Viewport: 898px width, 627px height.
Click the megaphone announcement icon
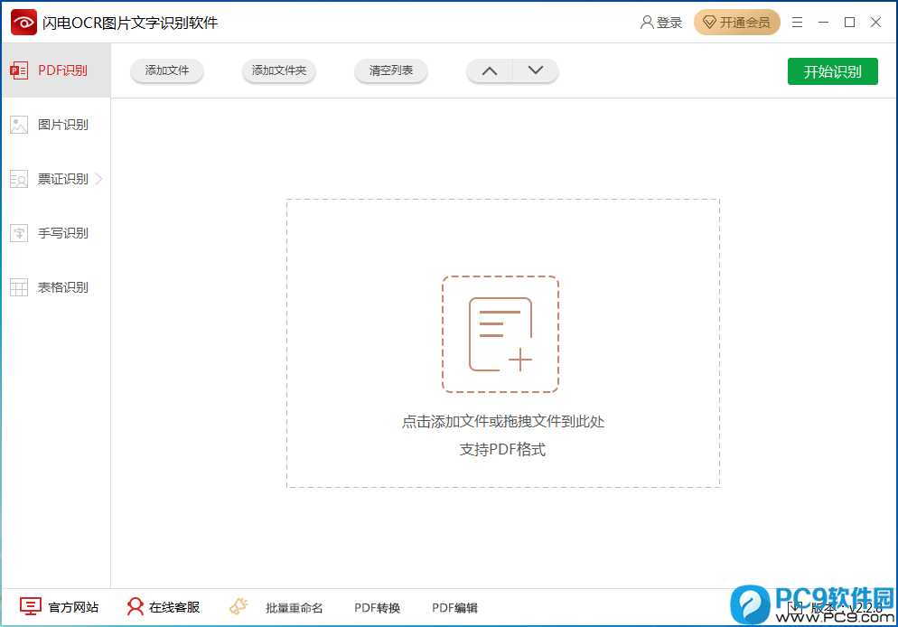click(x=239, y=606)
